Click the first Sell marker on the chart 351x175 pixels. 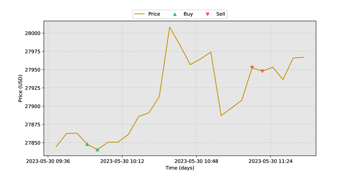pos(252,67)
